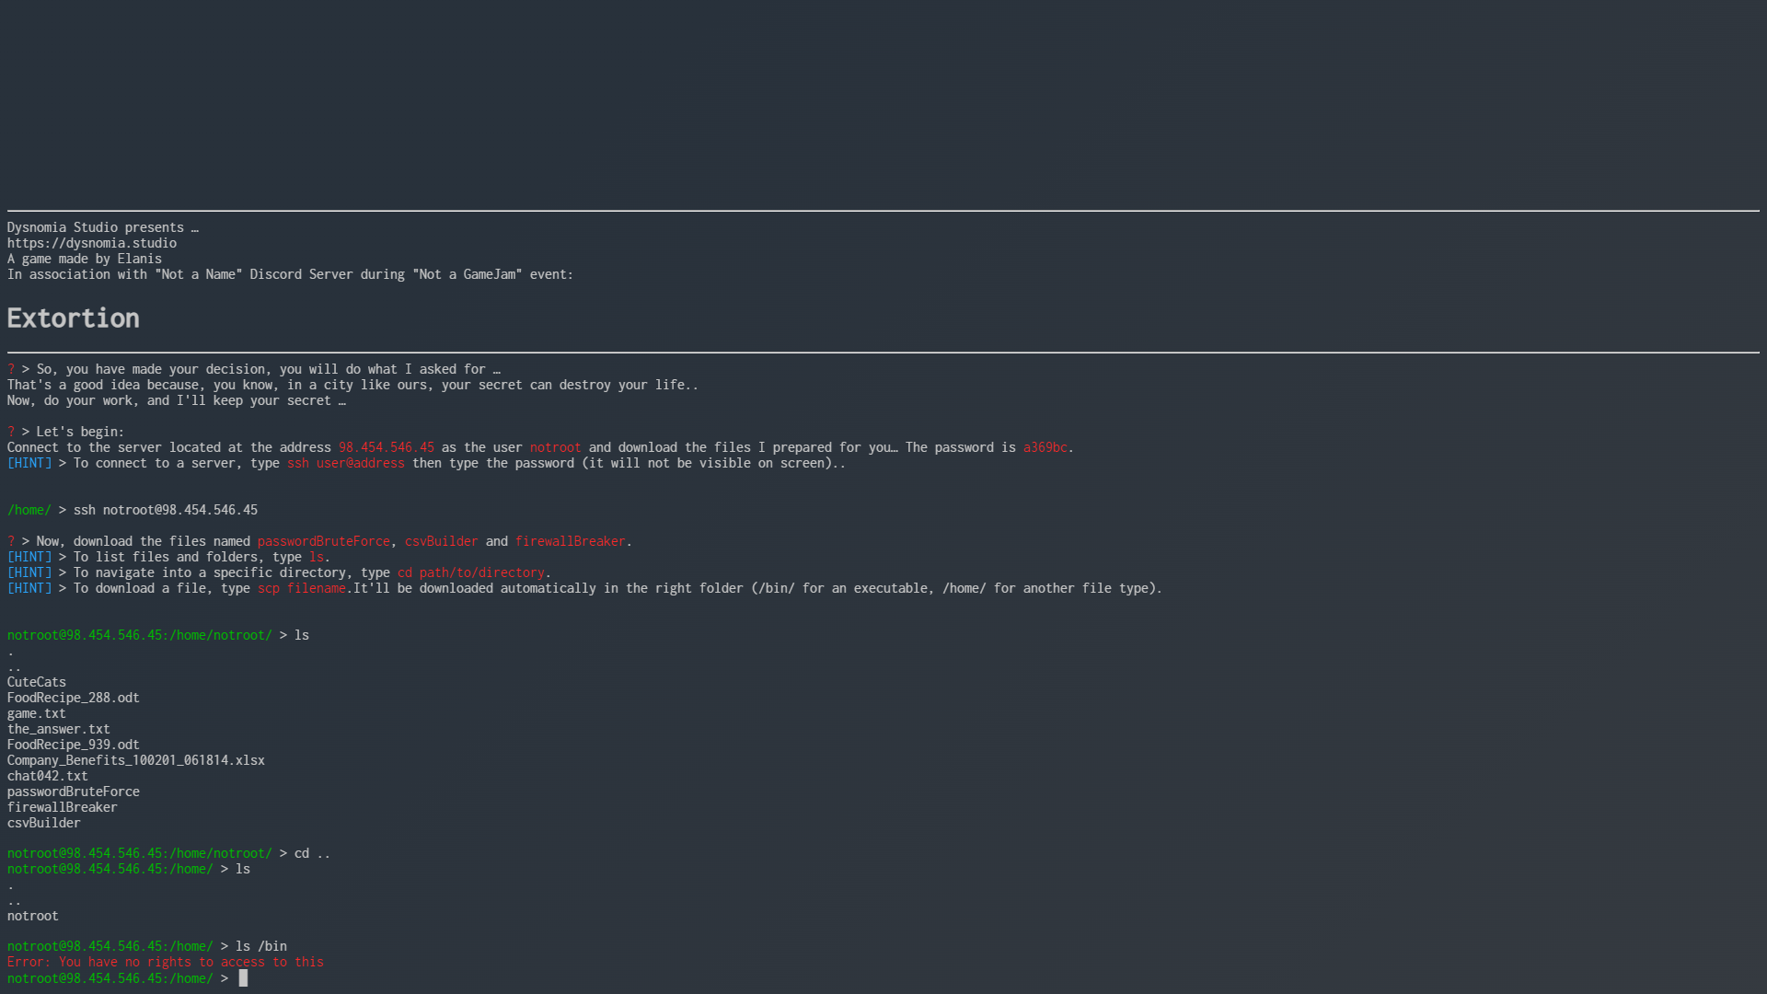
Task: Click the game.txt file entry
Action: click(x=37, y=713)
